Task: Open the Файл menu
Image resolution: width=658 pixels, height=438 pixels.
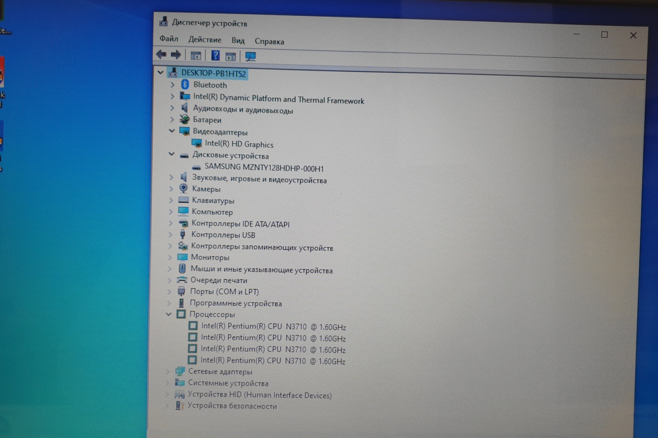Action: [x=169, y=39]
